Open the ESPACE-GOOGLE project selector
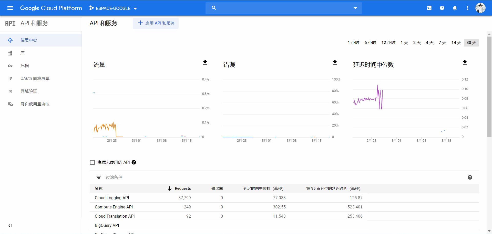This screenshot has height=234, width=492. (113, 8)
